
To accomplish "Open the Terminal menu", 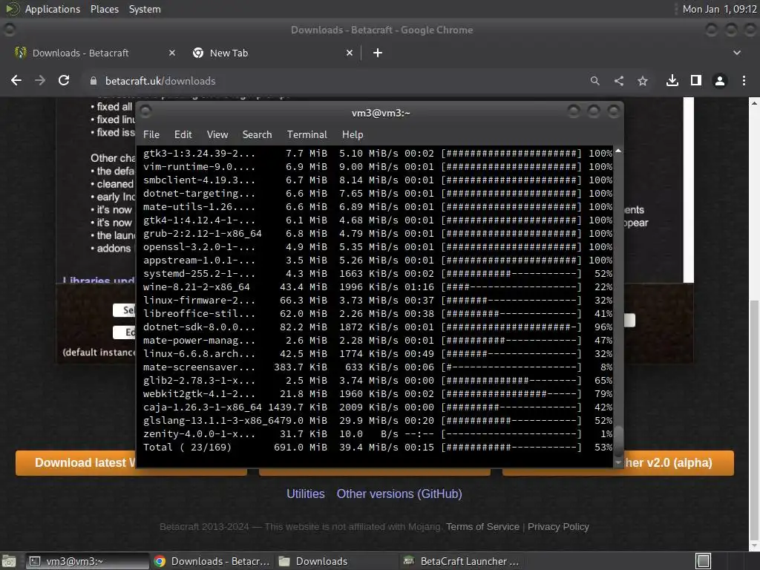I will tap(307, 134).
